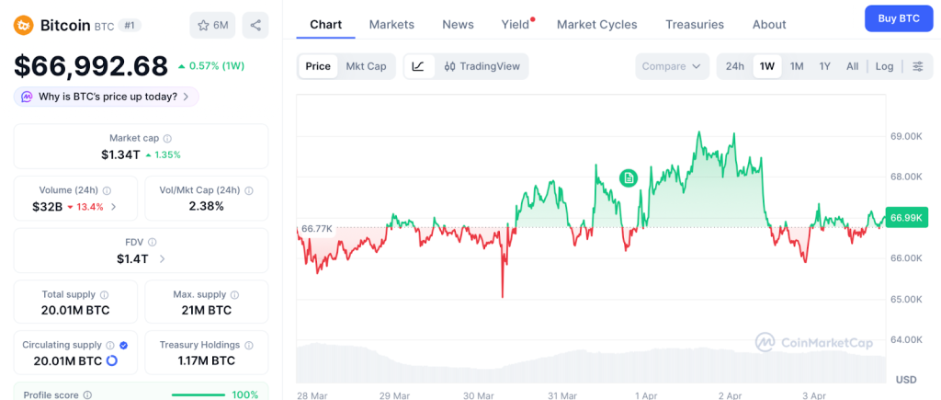Open the chart settings sliders icon

click(916, 66)
